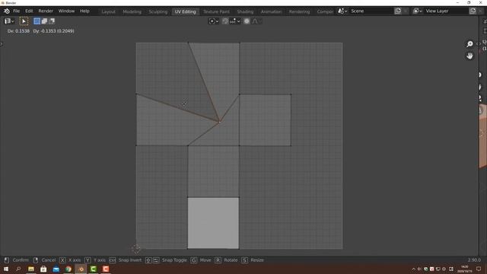Click the Move hint in status bar

coord(201,260)
